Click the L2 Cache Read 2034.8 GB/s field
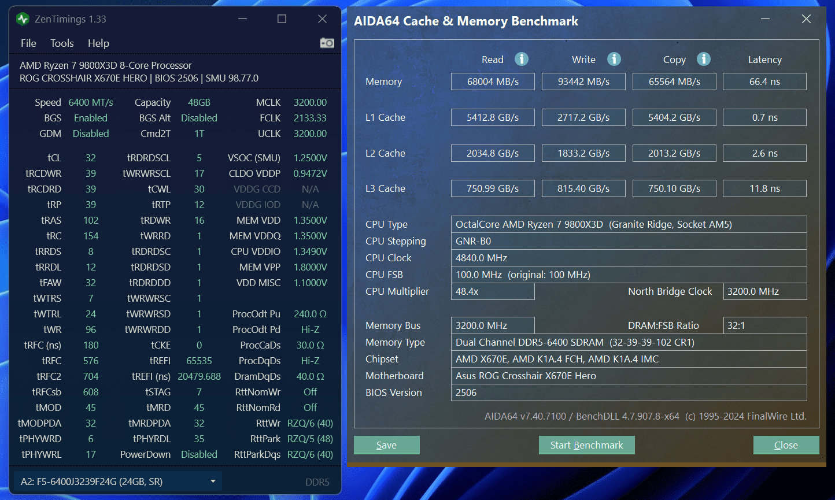Screen dimensions: 835x500 pos(493,153)
